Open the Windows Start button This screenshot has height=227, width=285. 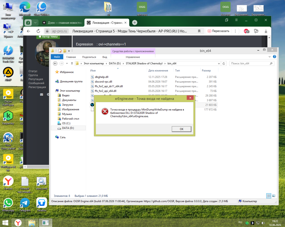[x=5, y=223]
